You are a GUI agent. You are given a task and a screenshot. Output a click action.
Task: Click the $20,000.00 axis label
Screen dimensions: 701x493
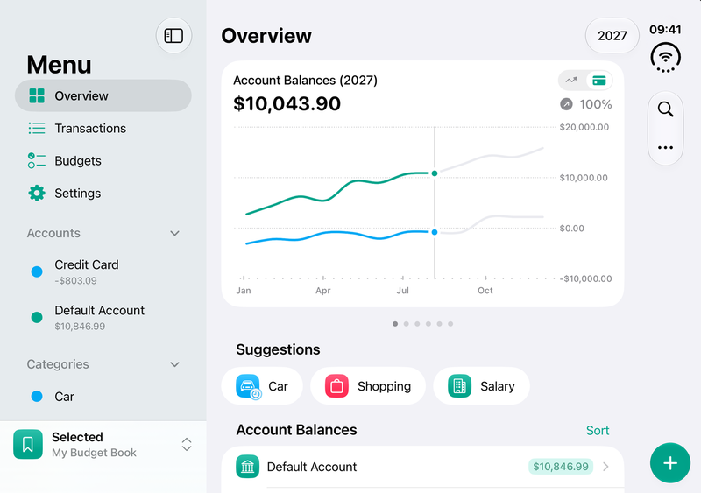(584, 127)
